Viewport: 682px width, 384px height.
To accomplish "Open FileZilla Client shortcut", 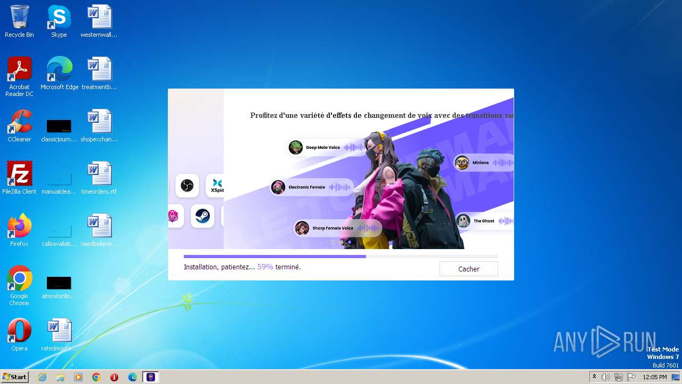I will tap(19, 178).
